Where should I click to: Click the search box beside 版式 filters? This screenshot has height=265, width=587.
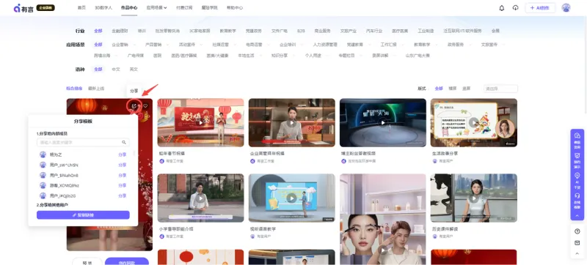[501, 89]
